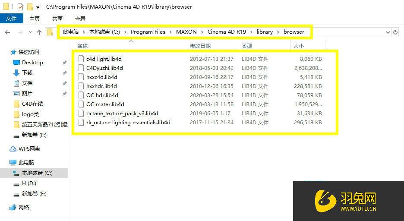This screenshot has height=221, width=404.
Task: Click MAXON breadcrumb segment
Action: [186, 32]
